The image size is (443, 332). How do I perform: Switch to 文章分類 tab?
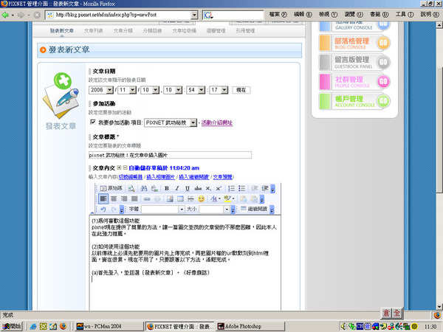pos(123,31)
